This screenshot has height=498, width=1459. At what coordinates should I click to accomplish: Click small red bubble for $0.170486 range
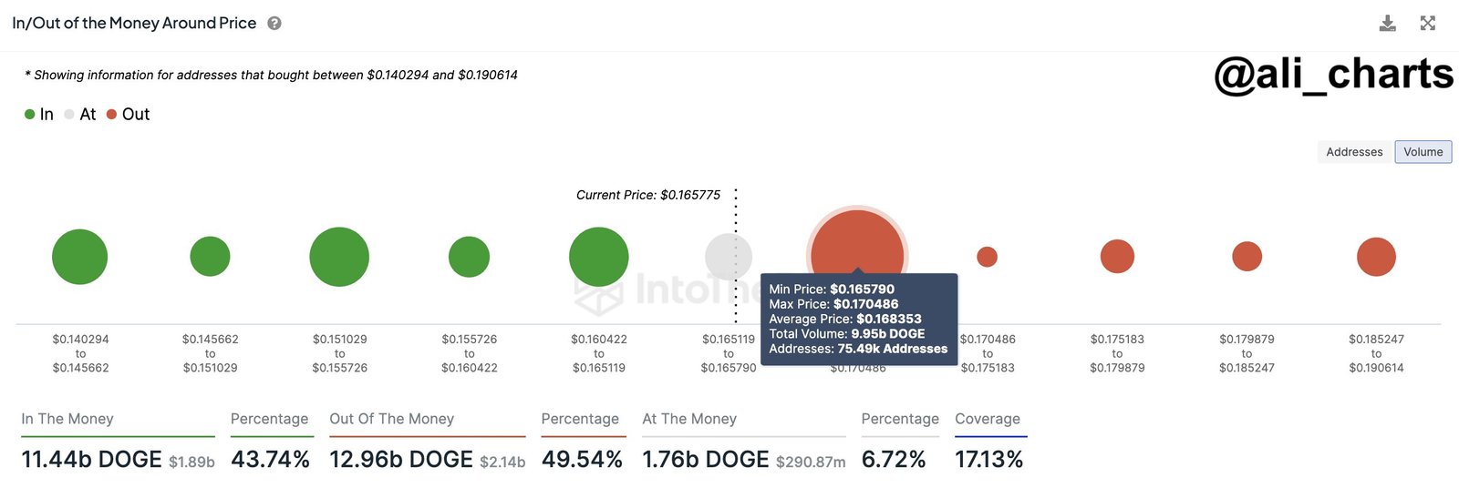click(987, 257)
